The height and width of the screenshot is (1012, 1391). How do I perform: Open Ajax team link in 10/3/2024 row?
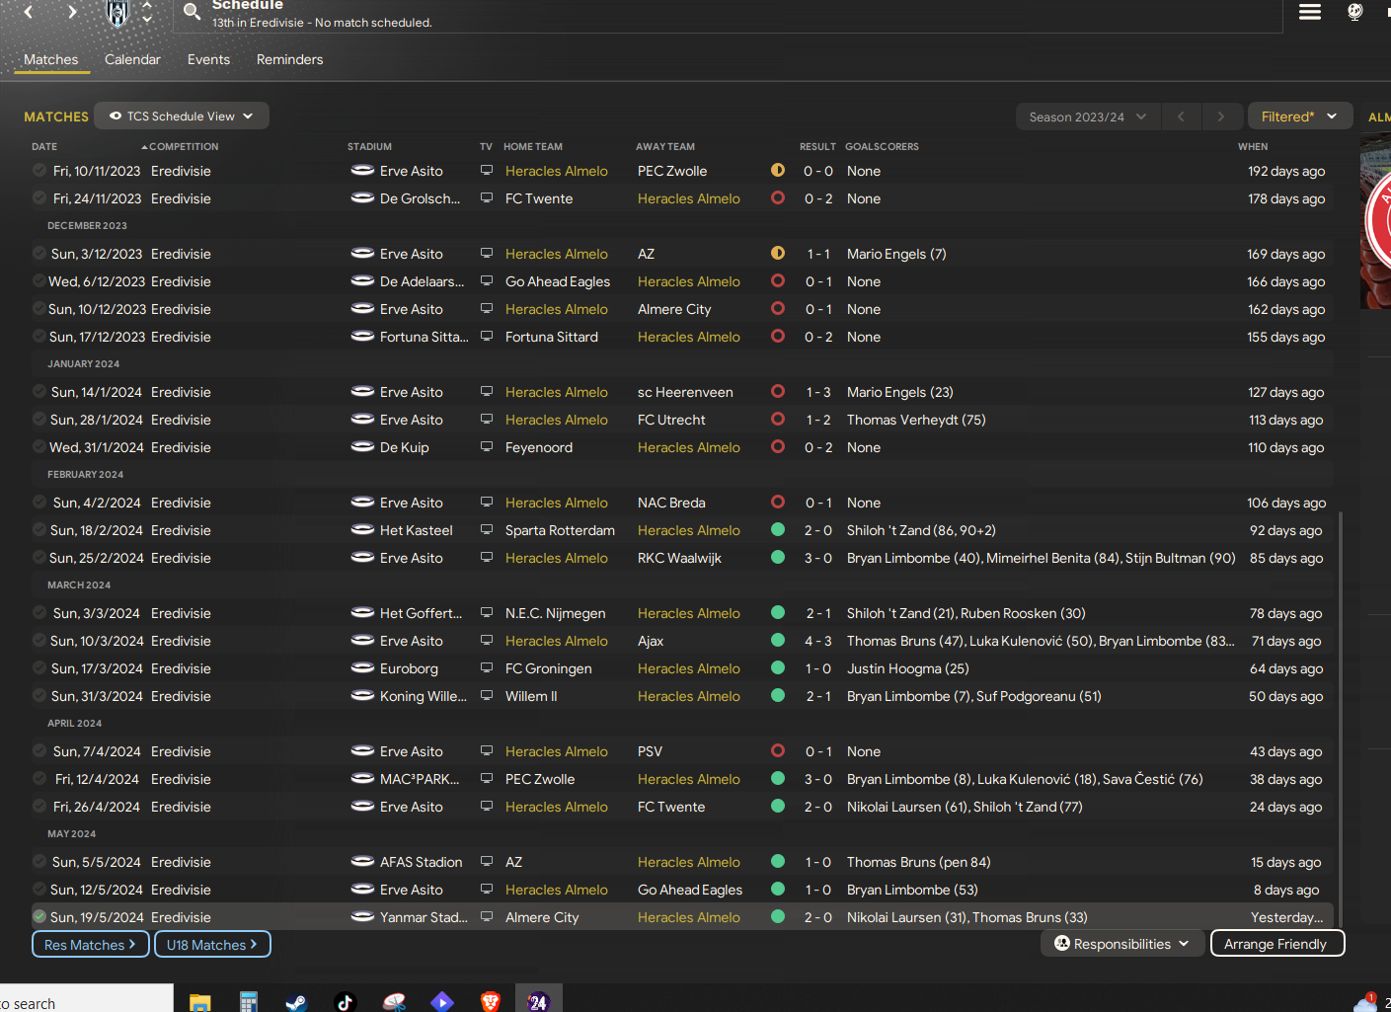tap(651, 641)
